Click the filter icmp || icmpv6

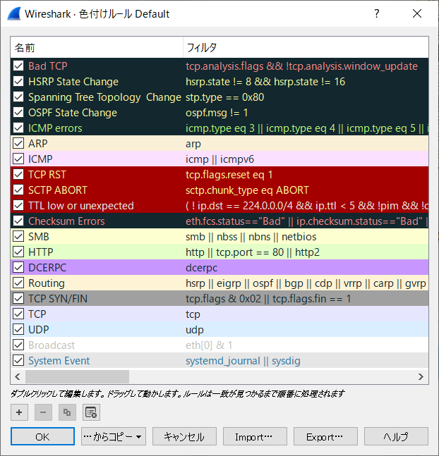point(220,159)
